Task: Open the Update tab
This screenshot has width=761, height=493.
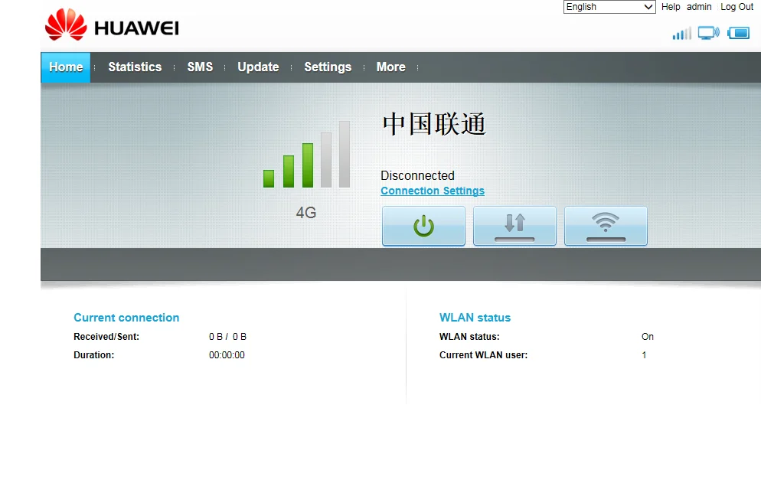Action: coord(258,67)
